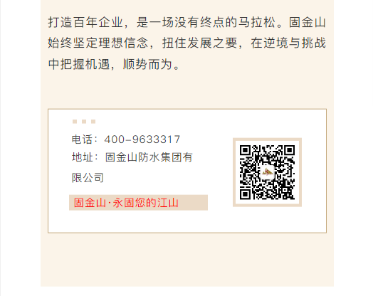Screen dimensions: 373x296
Task: Click the paragraph line starting with 打造百年企业
Action: [x=187, y=22]
